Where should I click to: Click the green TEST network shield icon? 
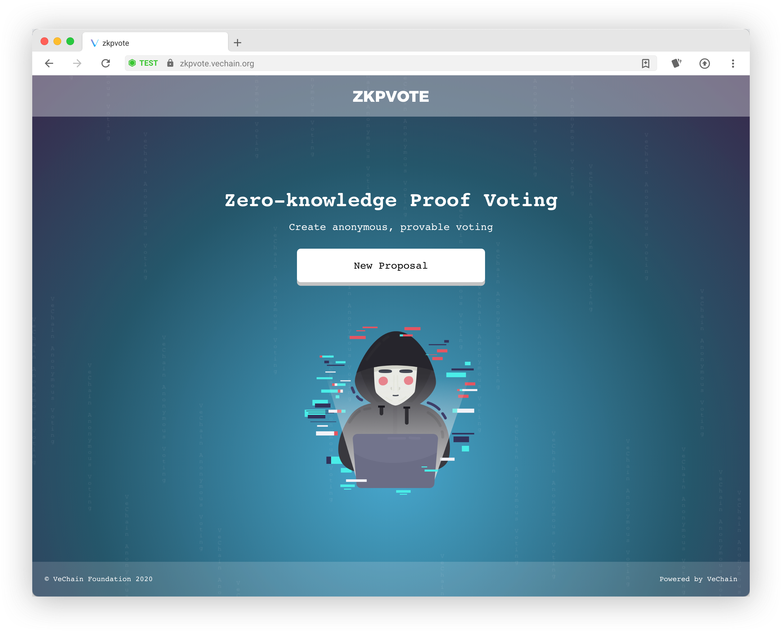[x=132, y=63]
